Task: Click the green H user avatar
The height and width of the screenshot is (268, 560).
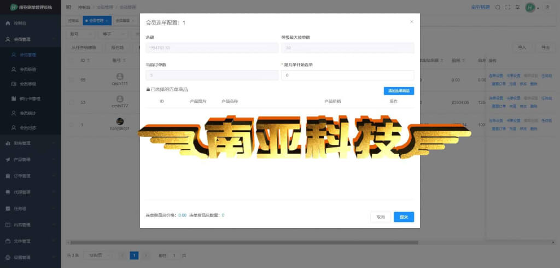Action: [x=530, y=7]
